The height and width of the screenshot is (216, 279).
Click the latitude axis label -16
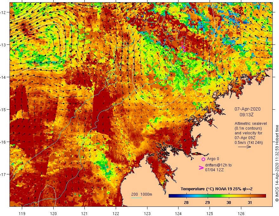(x=3, y=142)
